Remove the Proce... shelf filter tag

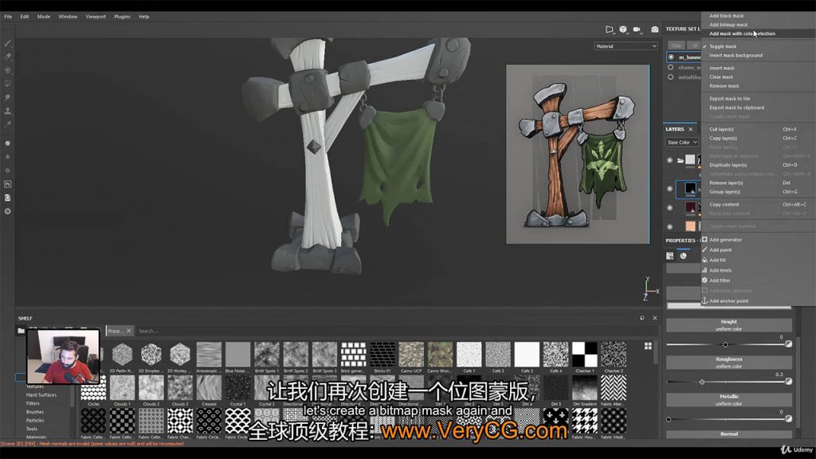point(128,331)
